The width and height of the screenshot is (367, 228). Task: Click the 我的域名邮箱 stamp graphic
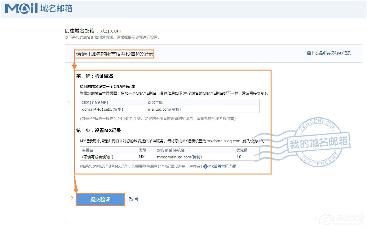tap(319, 143)
